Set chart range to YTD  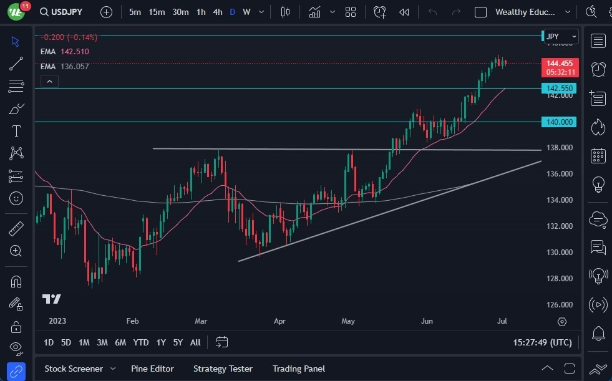(141, 342)
